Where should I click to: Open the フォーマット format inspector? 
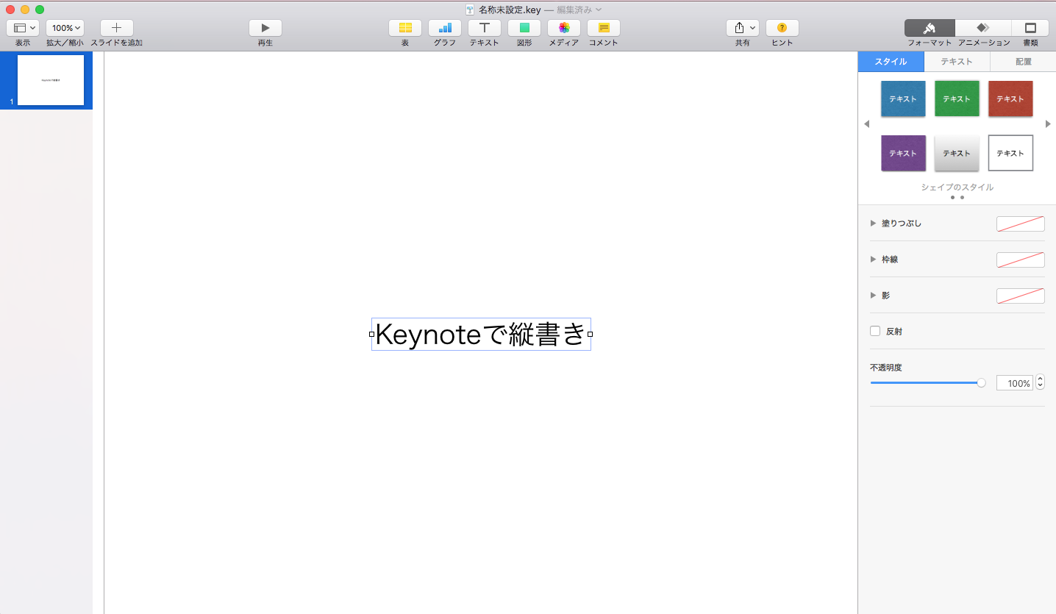coord(930,28)
